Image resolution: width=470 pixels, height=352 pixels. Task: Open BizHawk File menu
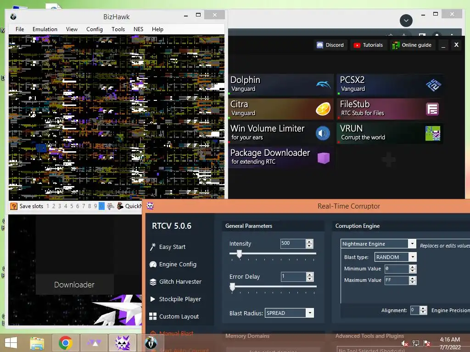click(20, 29)
